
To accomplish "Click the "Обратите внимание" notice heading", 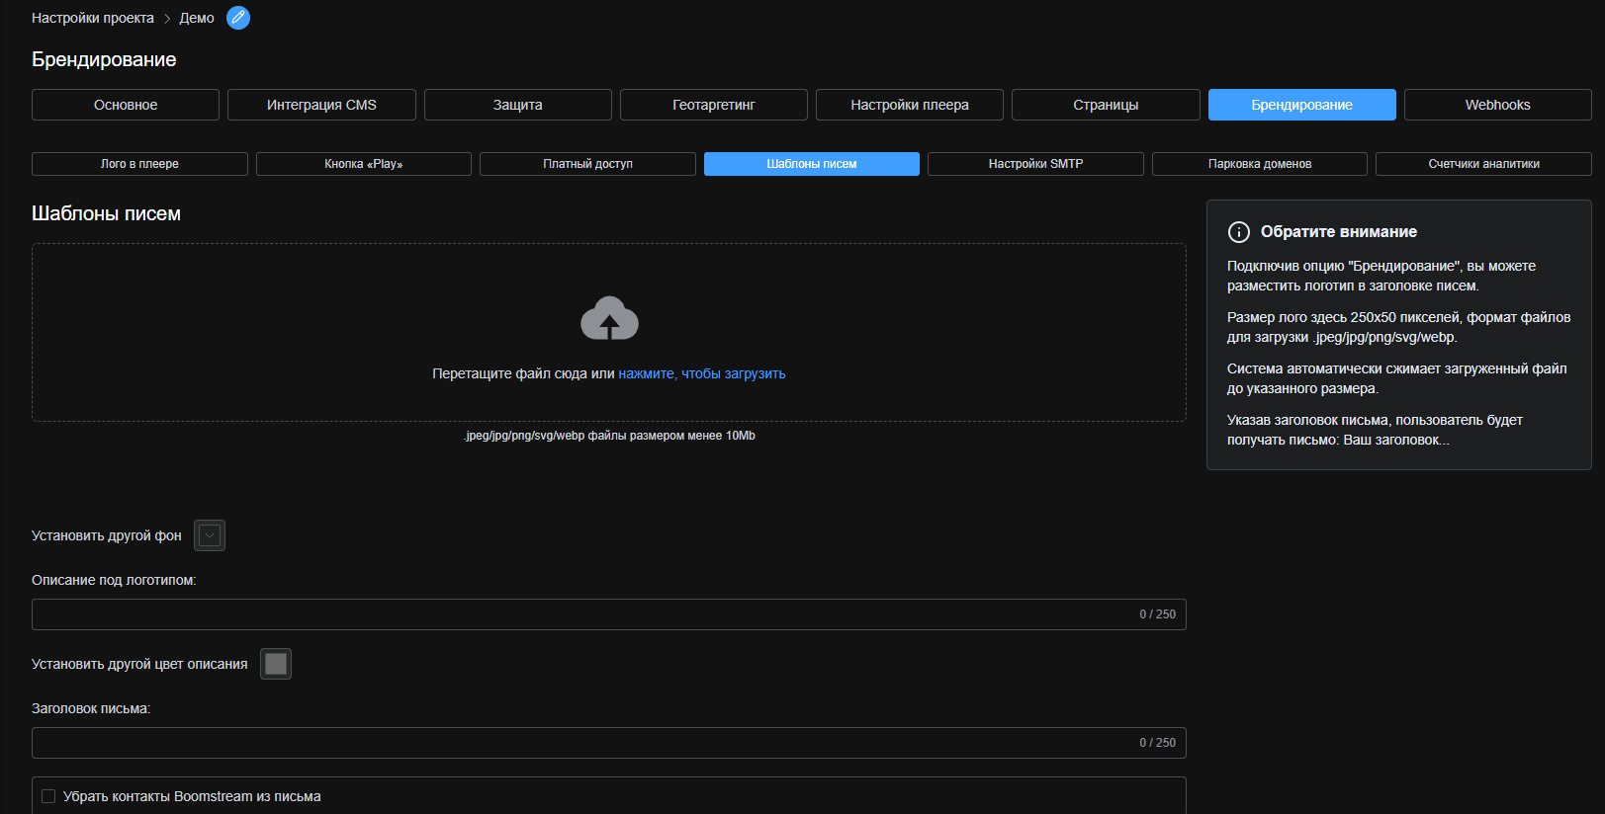I will (x=1339, y=232).
